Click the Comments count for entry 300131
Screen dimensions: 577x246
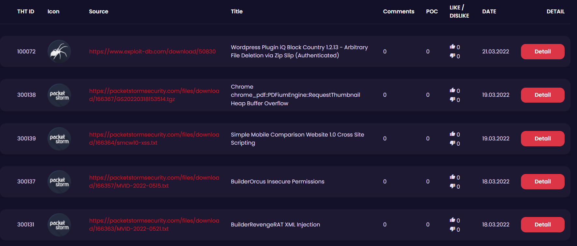(385, 224)
